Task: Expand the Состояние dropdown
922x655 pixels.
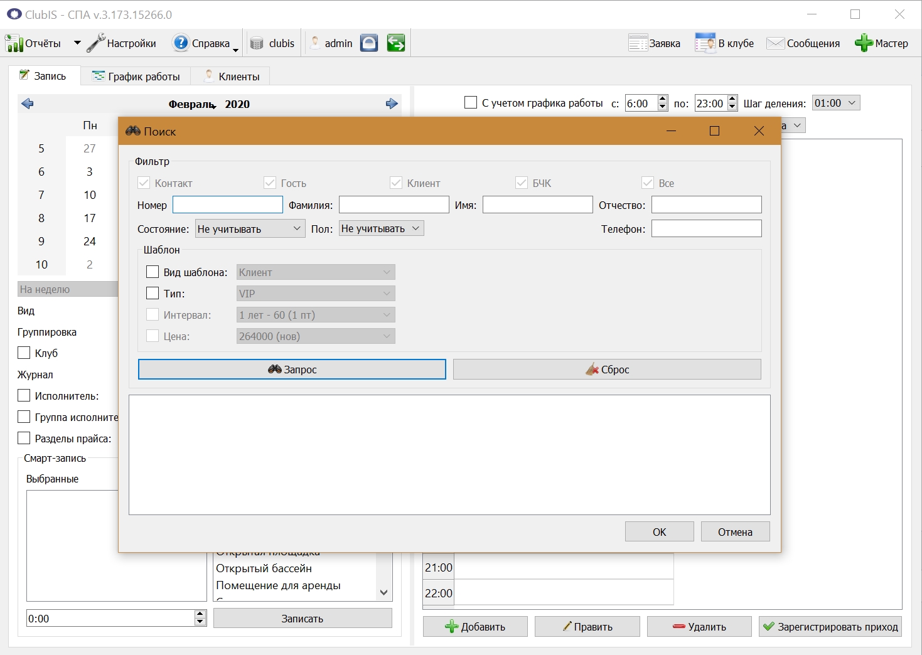Action: click(x=250, y=229)
